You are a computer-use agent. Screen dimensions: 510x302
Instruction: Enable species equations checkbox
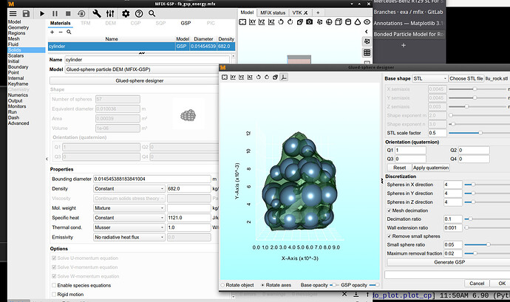54,285
